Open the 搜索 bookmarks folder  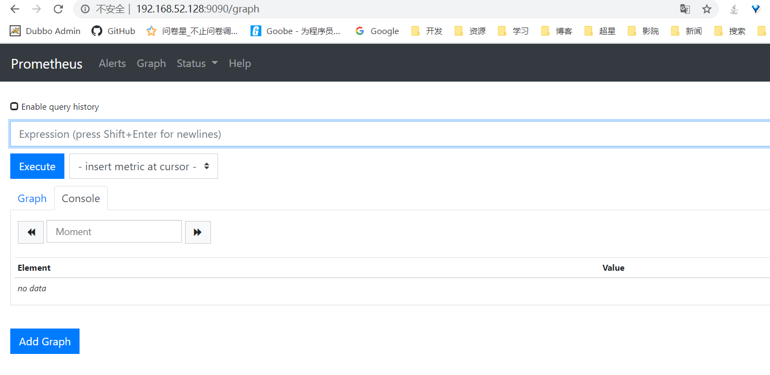coord(730,31)
